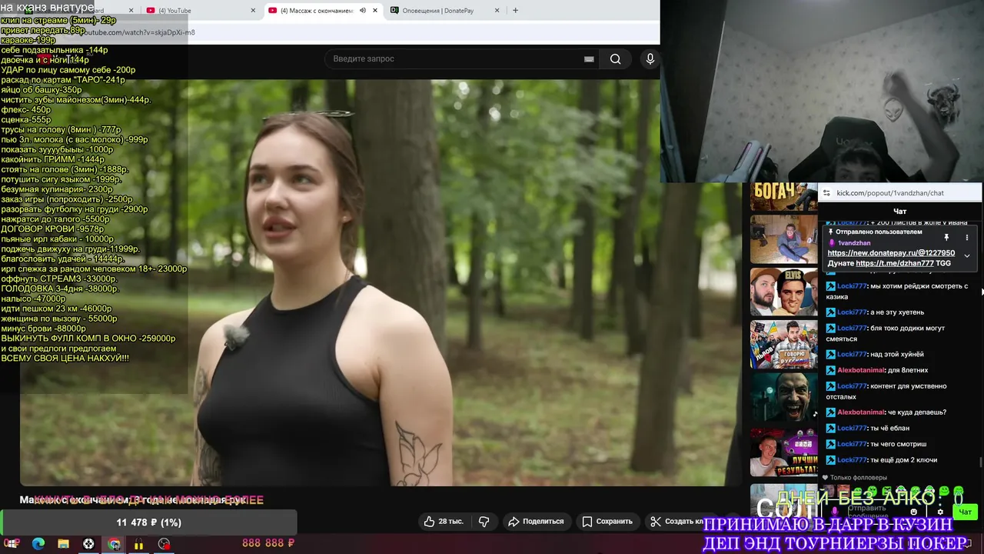Open the БОГАЧ recommended video thumbnail
The image size is (984, 554).
tap(783, 197)
